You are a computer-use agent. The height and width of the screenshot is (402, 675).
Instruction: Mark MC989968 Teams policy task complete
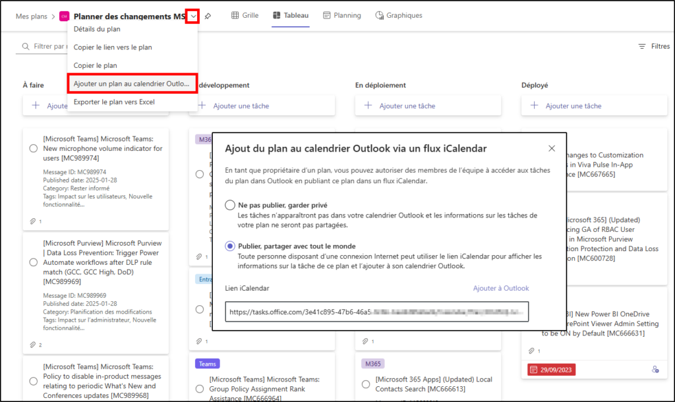coord(33,381)
